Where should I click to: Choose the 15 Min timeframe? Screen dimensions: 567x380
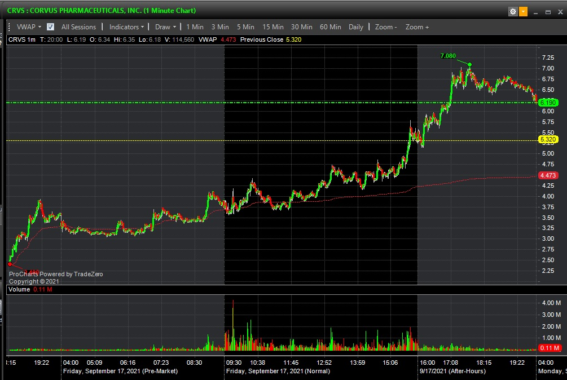[x=273, y=27]
